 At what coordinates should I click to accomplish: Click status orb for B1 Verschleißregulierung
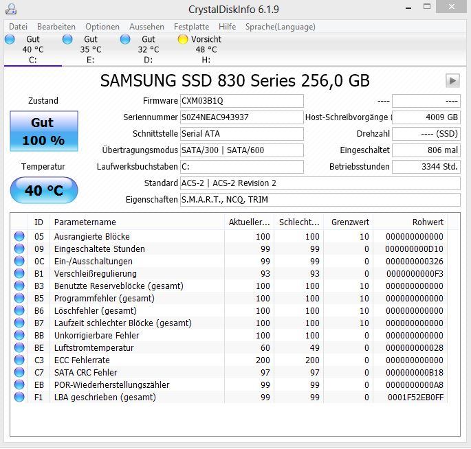tap(19, 273)
